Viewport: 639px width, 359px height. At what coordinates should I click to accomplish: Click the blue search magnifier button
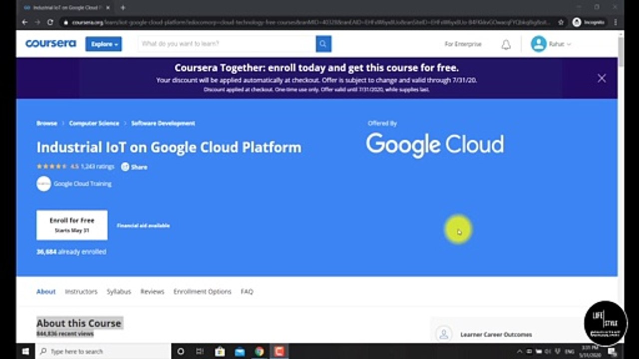coord(323,44)
